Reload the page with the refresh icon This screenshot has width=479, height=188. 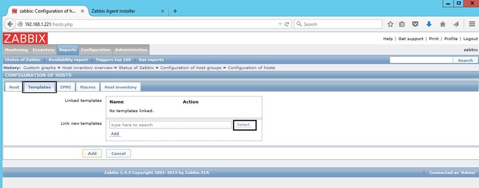coord(287,24)
